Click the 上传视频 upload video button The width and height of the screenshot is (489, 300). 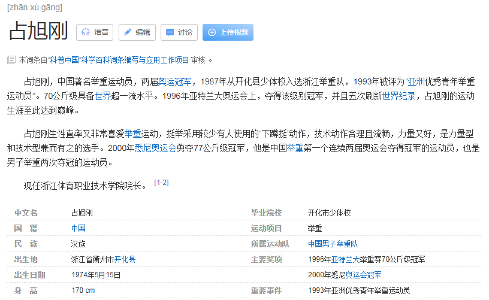click(228, 32)
